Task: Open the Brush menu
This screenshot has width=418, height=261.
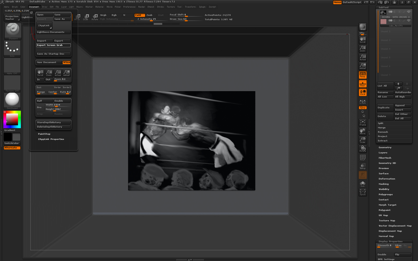Action: click(15, 7)
